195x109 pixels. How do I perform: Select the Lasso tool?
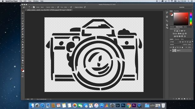point(23,18)
